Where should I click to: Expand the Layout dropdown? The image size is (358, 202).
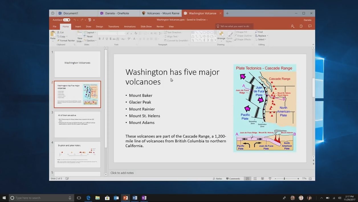90,32
